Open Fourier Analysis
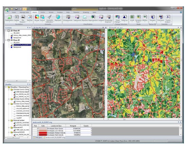 (168, 19)
